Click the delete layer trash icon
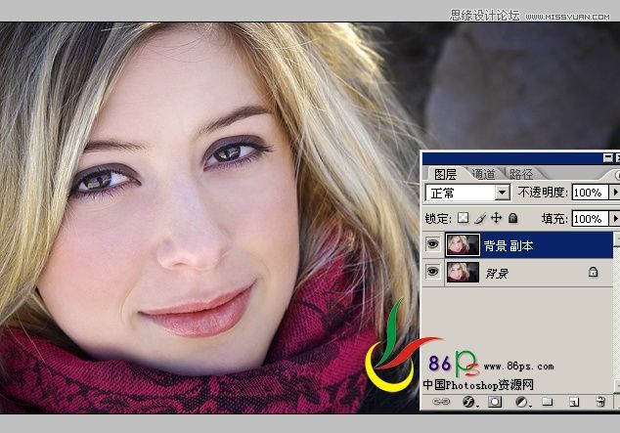 (x=600, y=402)
